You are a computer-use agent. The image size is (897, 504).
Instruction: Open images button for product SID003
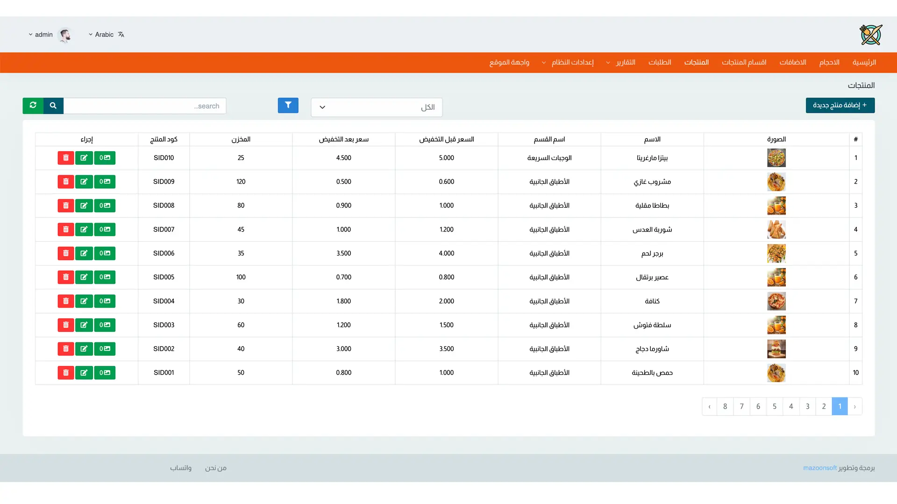click(105, 325)
